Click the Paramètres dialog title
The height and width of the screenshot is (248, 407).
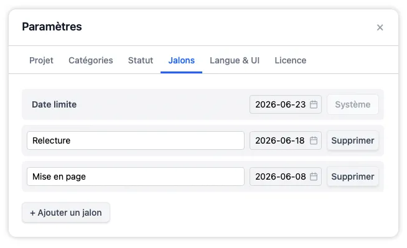pos(52,27)
